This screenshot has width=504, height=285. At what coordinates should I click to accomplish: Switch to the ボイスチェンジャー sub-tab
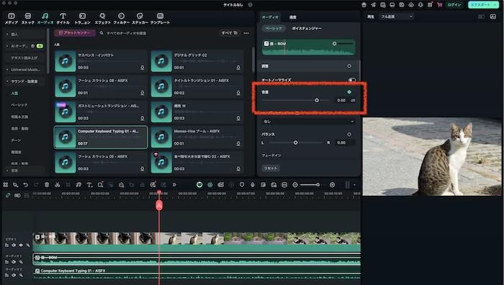[306, 28]
